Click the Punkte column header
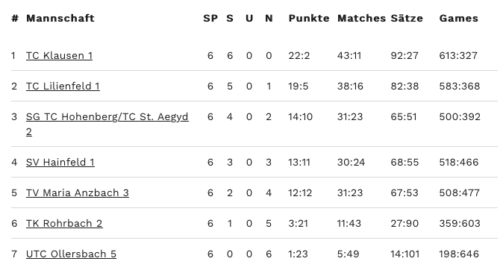Image resolution: width=503 pixels, height=276 pixels. point(309,18)
